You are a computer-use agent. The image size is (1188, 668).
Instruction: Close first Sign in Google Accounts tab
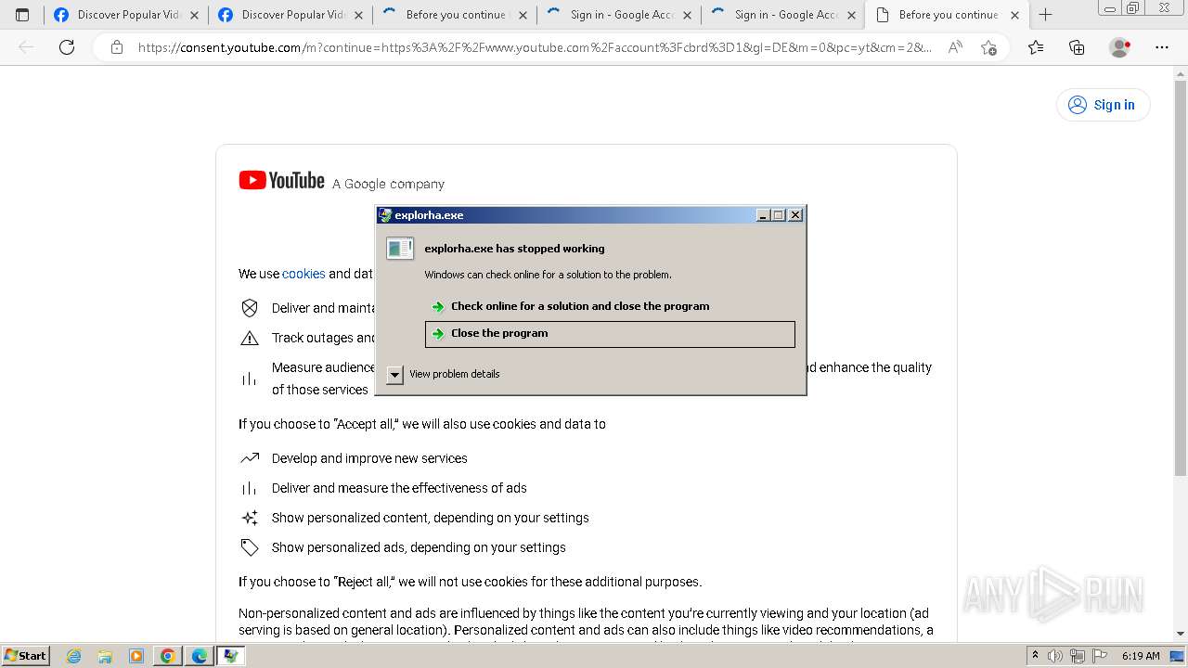(687, 15)
